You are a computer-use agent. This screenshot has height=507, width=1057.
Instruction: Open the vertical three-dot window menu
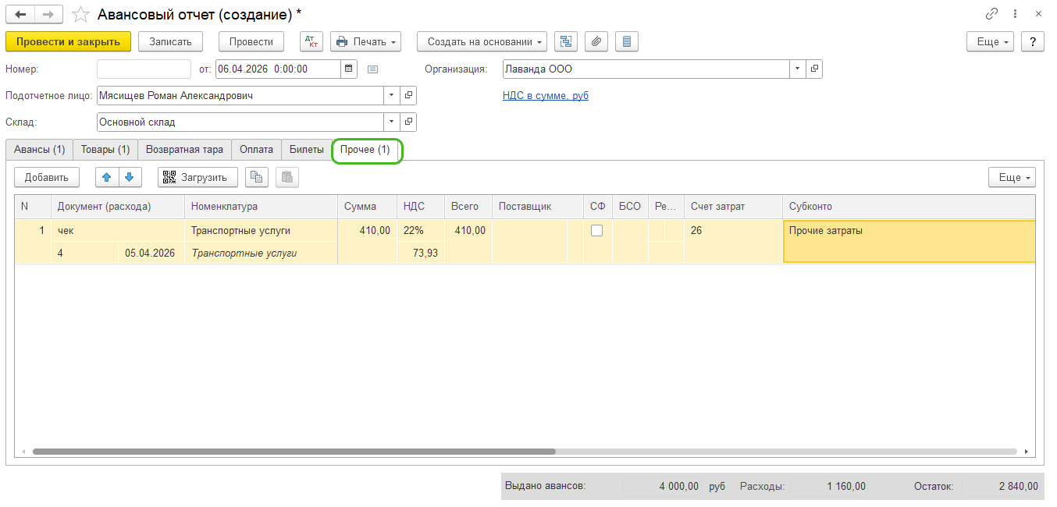[1015, 14]
